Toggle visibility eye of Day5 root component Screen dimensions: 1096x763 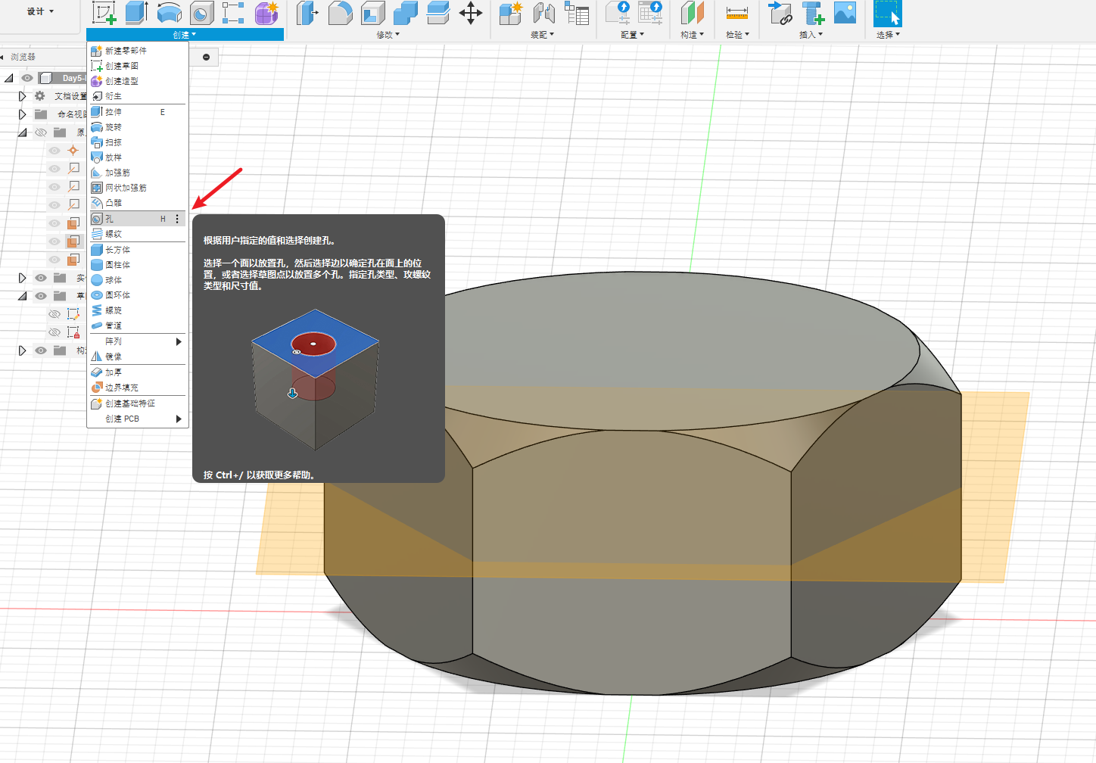coord(27,78)
